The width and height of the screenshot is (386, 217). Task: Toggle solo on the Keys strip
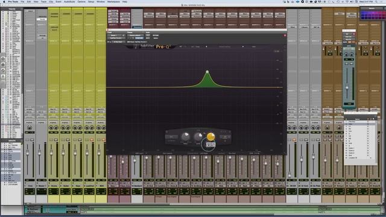coord(75,140)
